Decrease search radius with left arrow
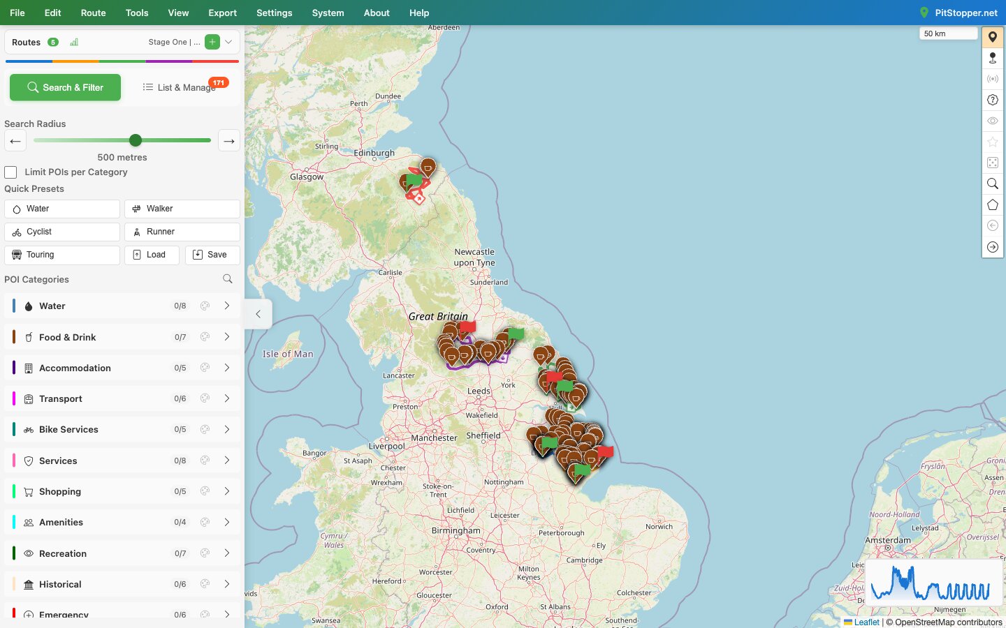The width and height of the screenshot is (1006, 628). [x=15, y=141]
